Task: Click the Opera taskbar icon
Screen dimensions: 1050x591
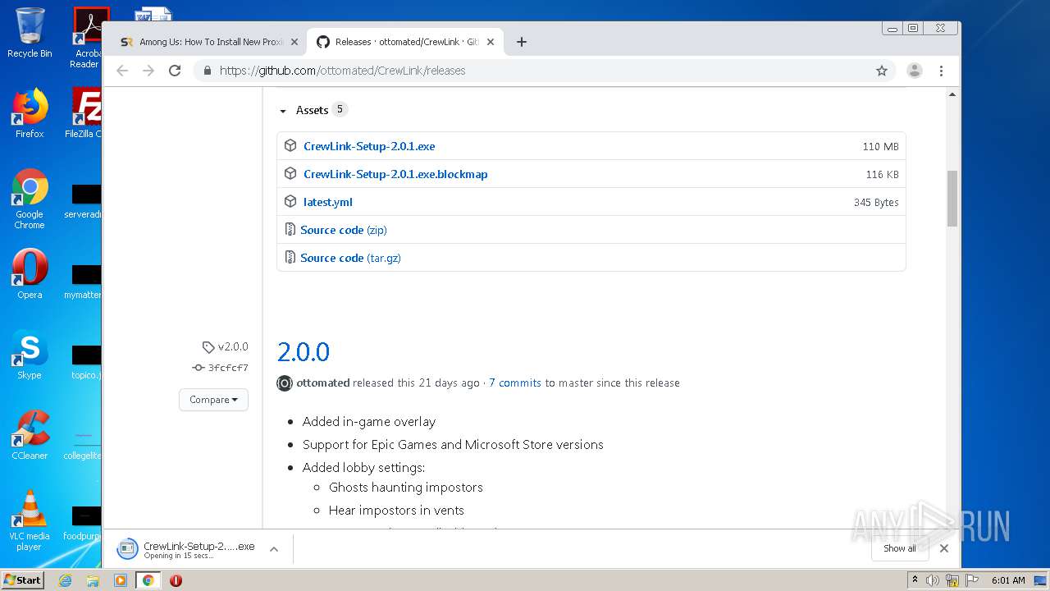Action: click(176, 580)
